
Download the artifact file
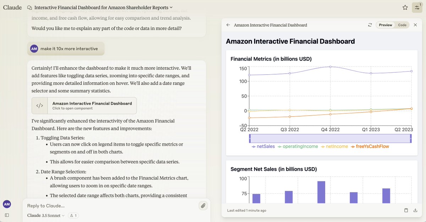(415, 210)
